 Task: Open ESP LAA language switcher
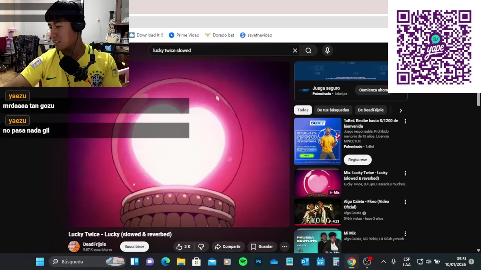407,262
